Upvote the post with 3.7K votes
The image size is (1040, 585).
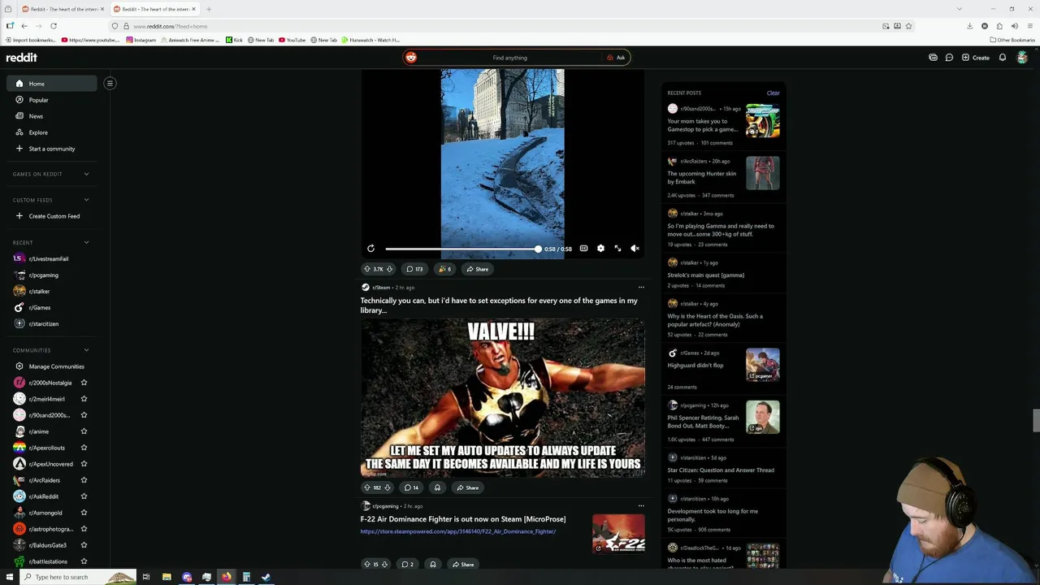pyautogui.click(x=367, y=269)
